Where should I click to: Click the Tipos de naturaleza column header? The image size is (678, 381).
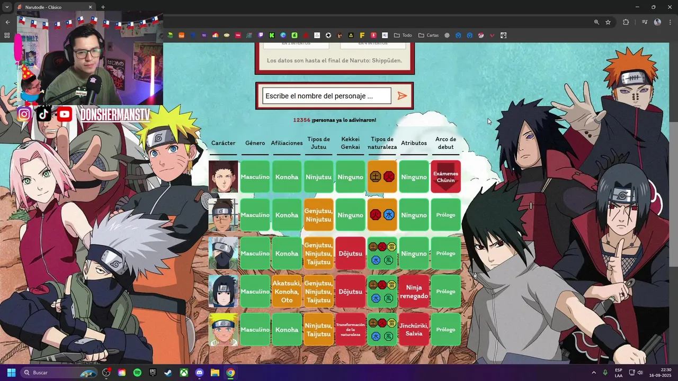coord(382,143)
